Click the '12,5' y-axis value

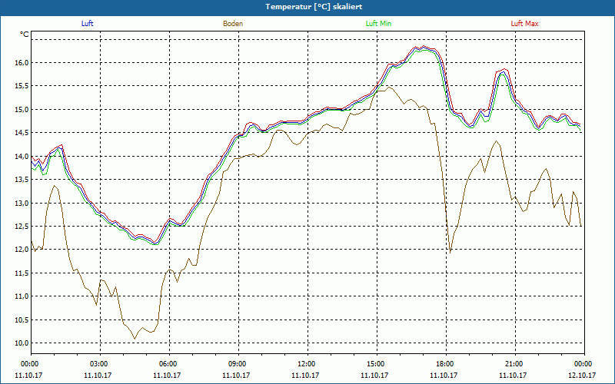point(22,226)
